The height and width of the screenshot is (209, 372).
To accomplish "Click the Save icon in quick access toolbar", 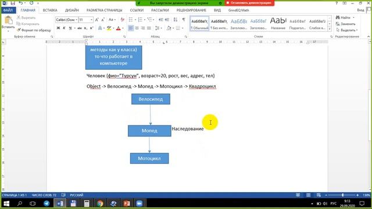I will tap(13, 3).
